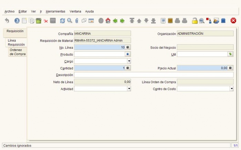Jump to first record icon

tap(132, 21)
